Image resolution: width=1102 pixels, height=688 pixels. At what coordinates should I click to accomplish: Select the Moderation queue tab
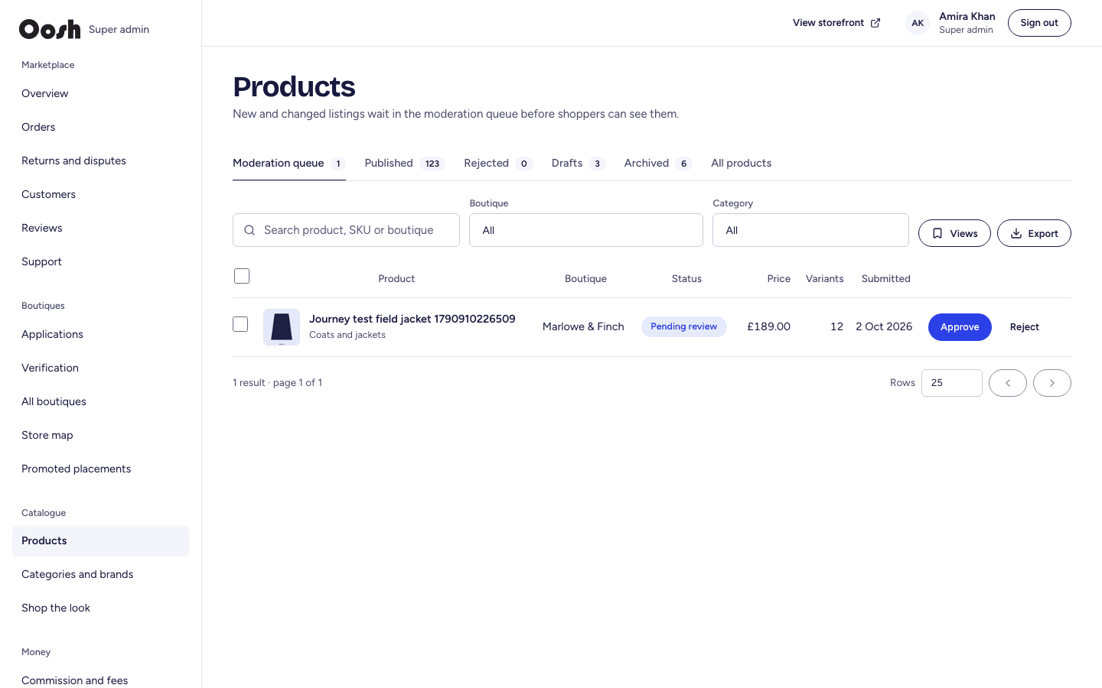coord(289,163)
